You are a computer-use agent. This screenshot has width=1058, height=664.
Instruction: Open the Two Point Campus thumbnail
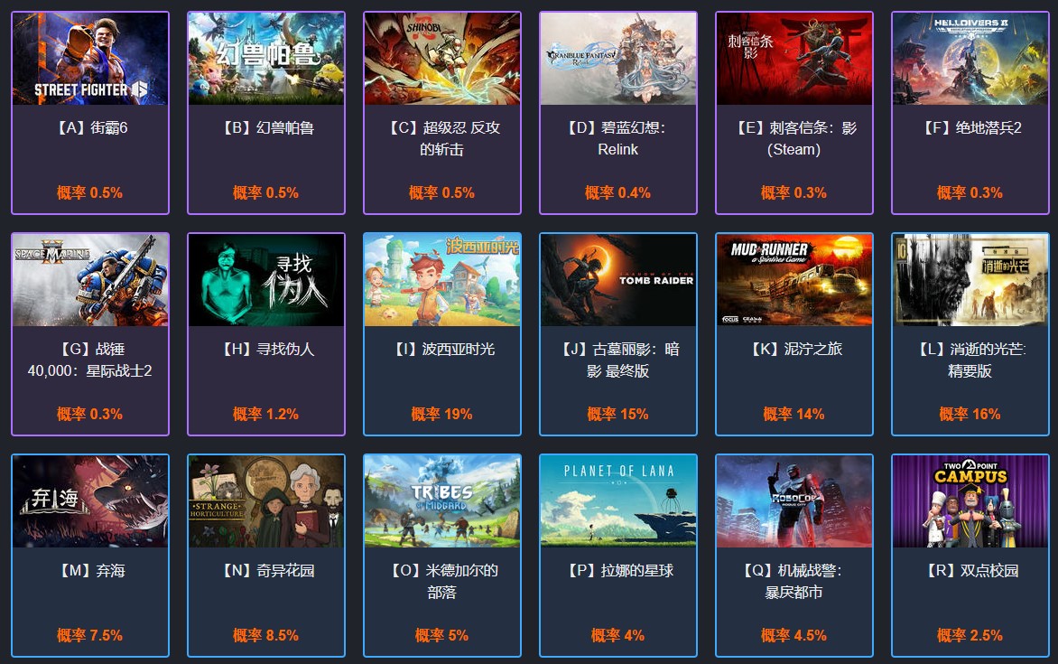click(x=970, y=501)
